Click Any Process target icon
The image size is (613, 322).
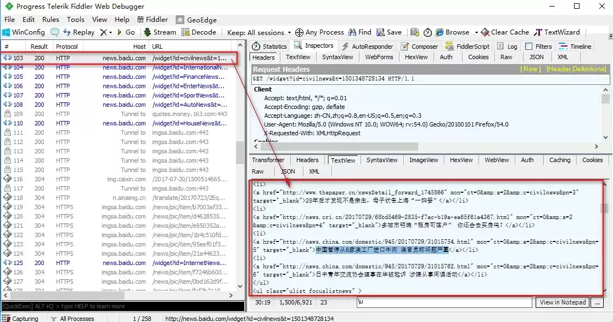(299, 32)
